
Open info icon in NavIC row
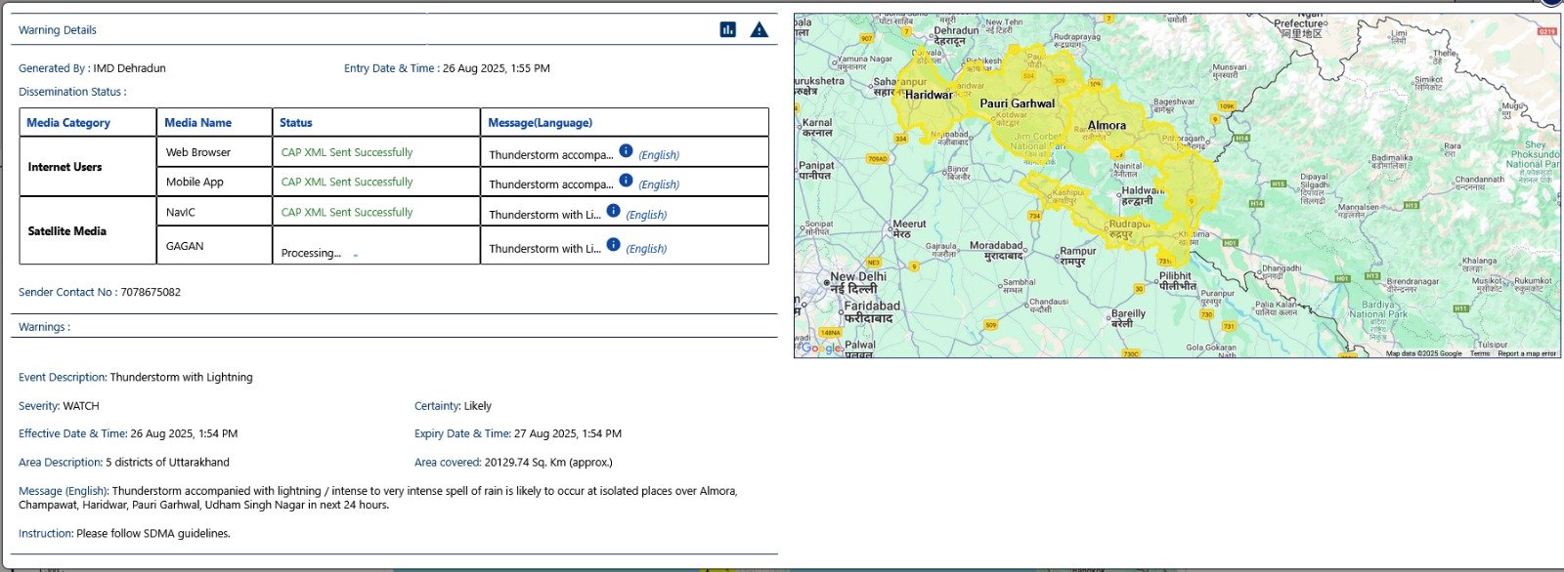click(613, 211)
